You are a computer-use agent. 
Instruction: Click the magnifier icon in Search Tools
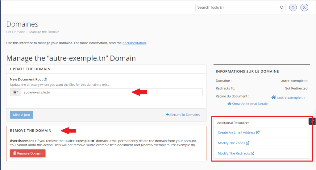pos(281,7)
